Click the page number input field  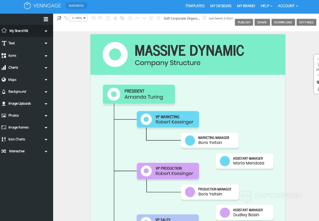pos(317,65)
